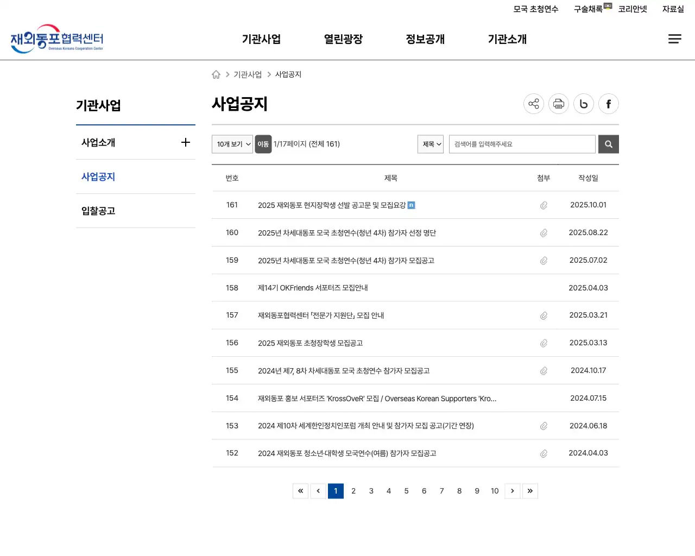Open attachment icon for post 160
This screenshot has height=556, width=695.
coord(544,233)
